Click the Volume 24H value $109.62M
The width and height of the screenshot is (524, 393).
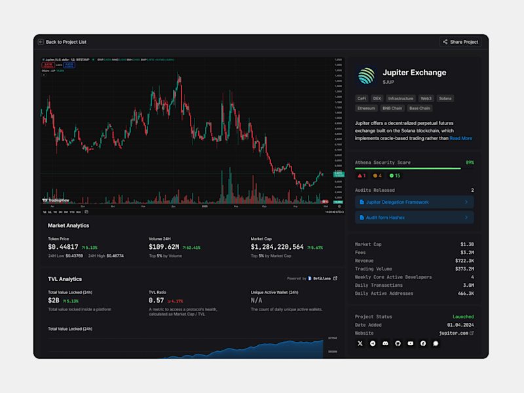pos(164,247)
